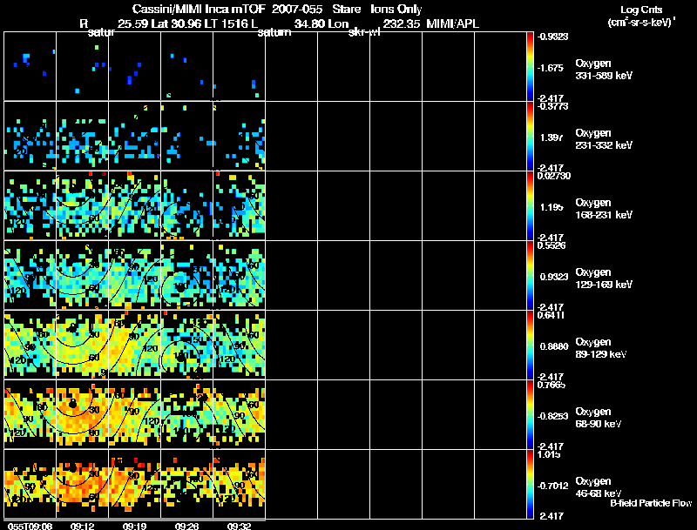The image size is (697, 530).
Task: Select the 09:26 time label
Action: (x=186, y=526)
